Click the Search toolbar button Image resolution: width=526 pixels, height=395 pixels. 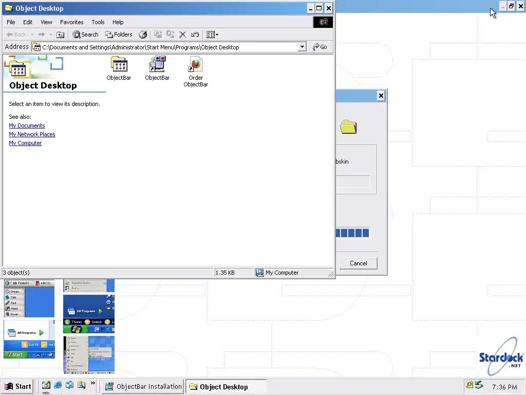click(x=86, y=34)
